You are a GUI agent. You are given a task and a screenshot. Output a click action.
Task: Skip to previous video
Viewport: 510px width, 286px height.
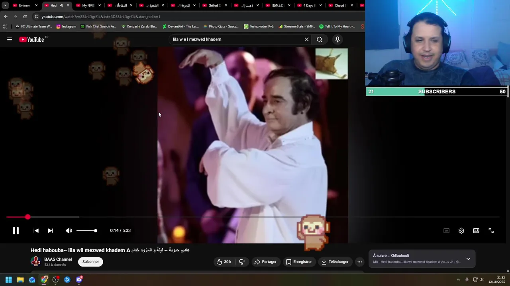click(x=36, y=230)
